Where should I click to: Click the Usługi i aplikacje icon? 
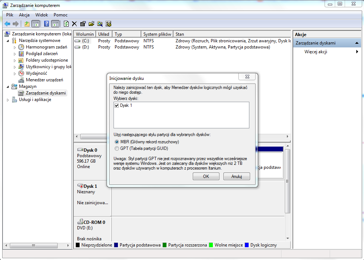[14, 100]
